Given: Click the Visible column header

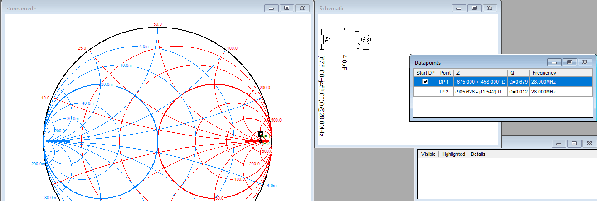Looking at the screenshot, I should tap(428, 154).
